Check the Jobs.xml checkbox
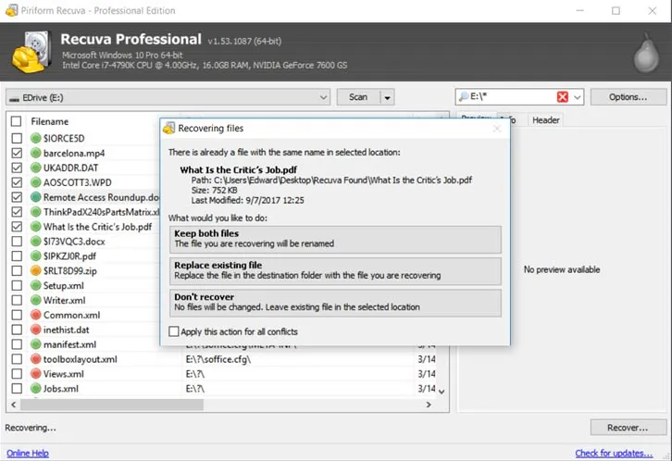Image resolution: width=672 pixels, height=461 pixels. pyautogui.click(x=17, y=389)
